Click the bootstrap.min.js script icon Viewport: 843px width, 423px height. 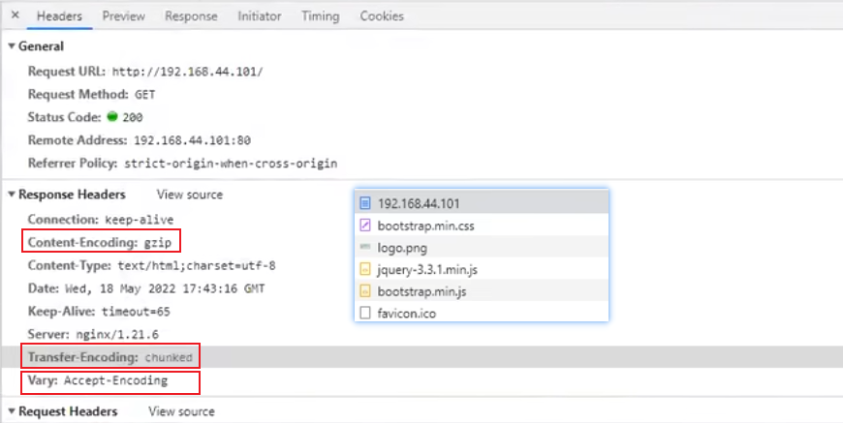365,290
